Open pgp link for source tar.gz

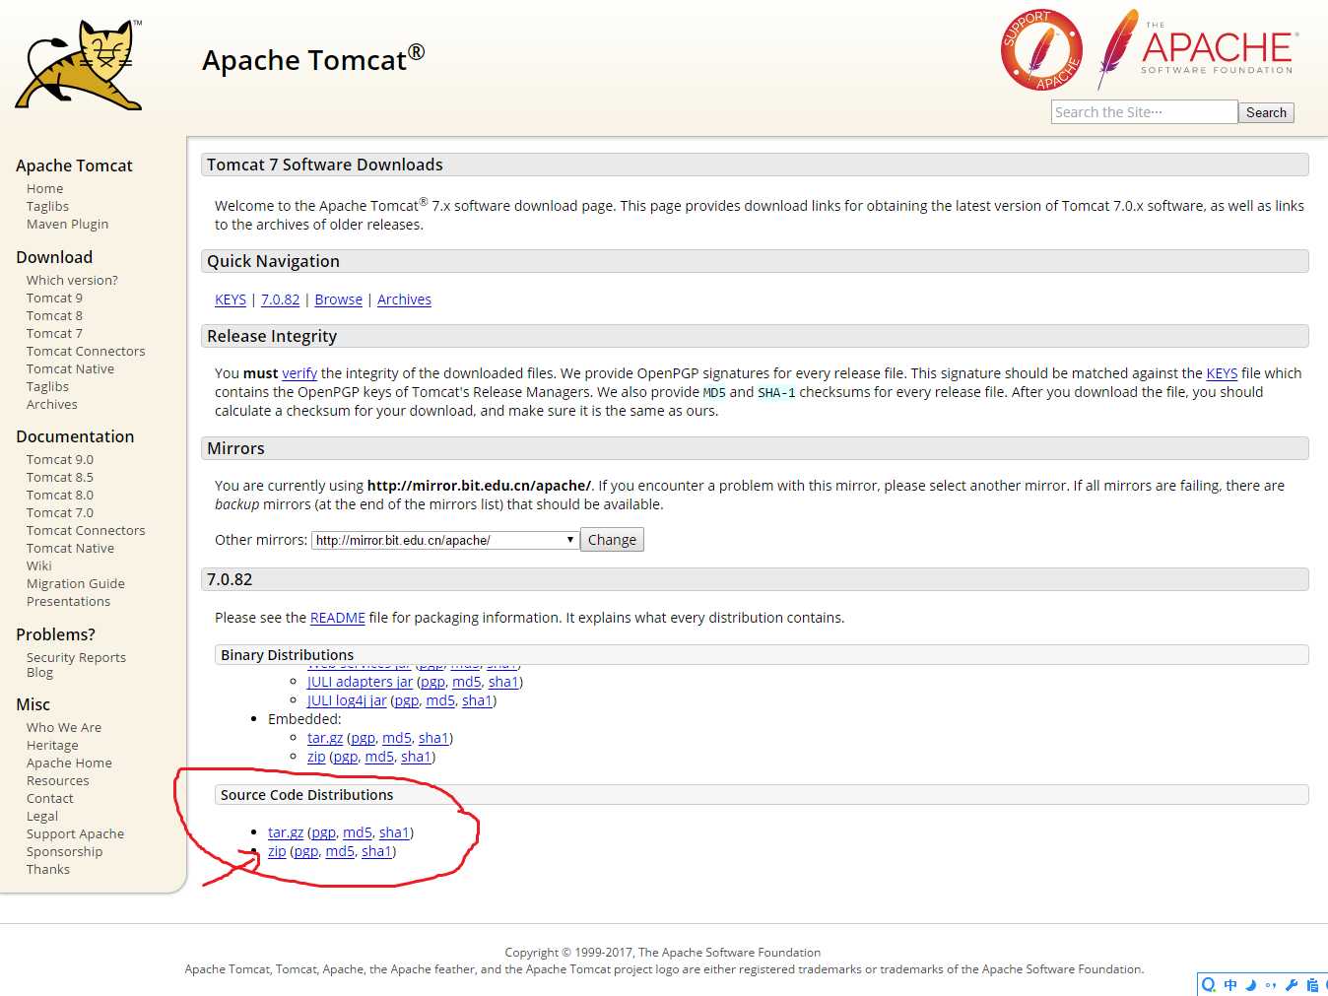pyautogui.click(x=324, y=832)
